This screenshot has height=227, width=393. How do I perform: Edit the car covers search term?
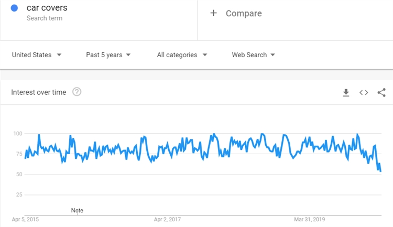(47, 8)
